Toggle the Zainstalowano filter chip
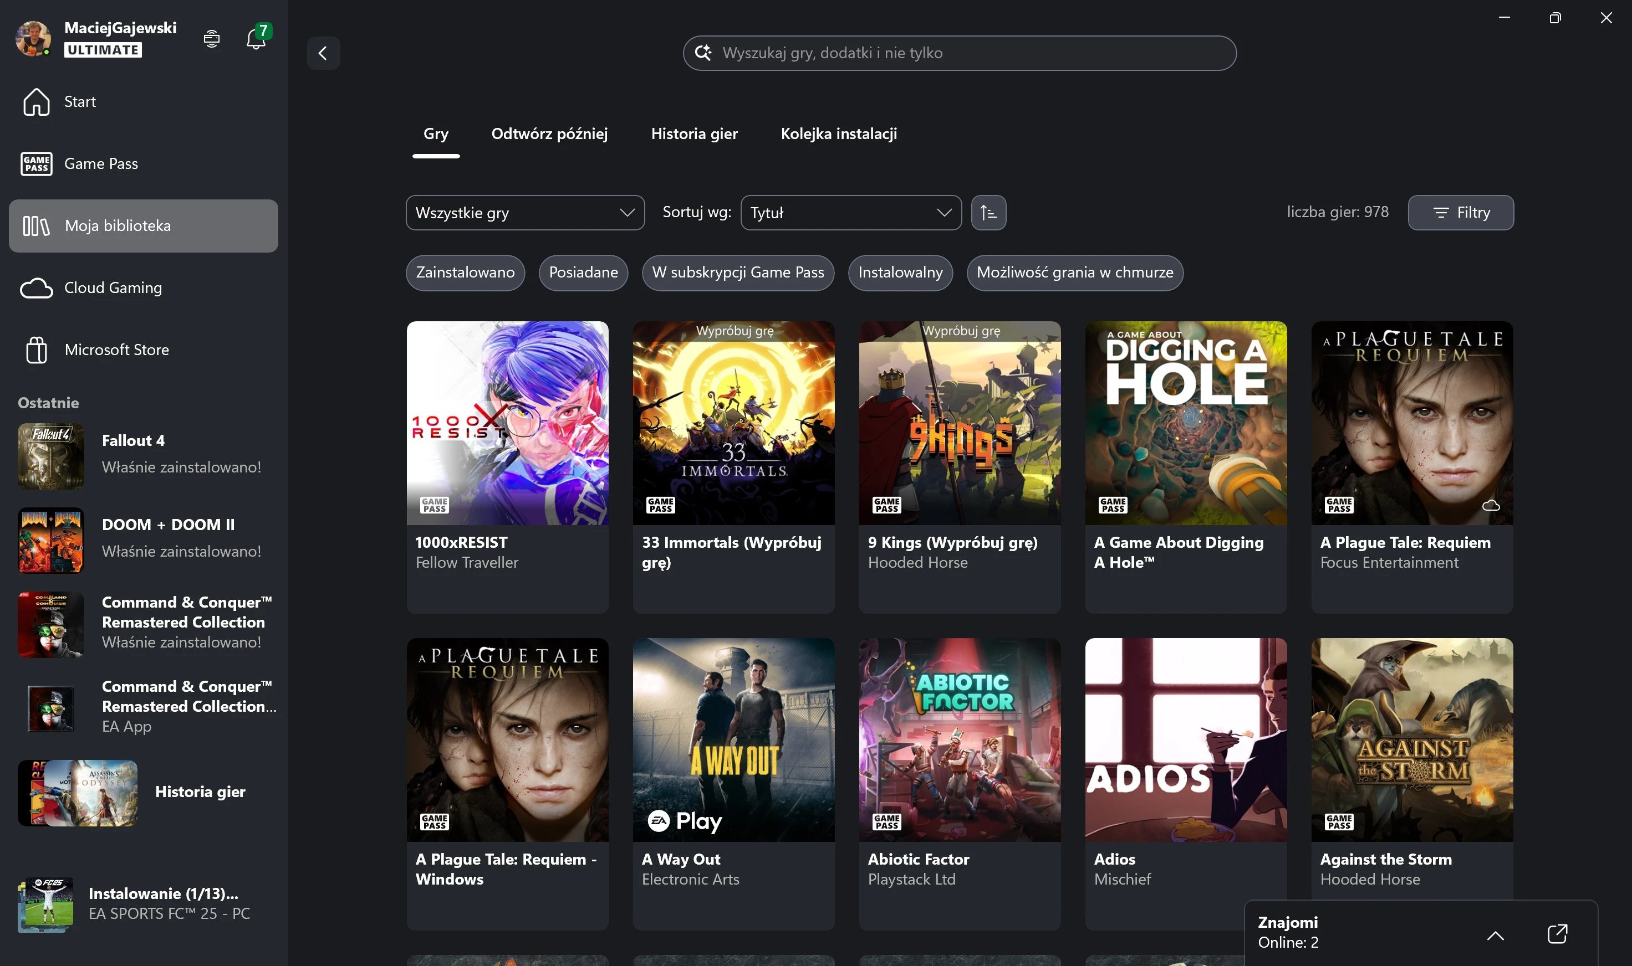The height and width of the screenshot is (966, 1632). tap(465, 273)
